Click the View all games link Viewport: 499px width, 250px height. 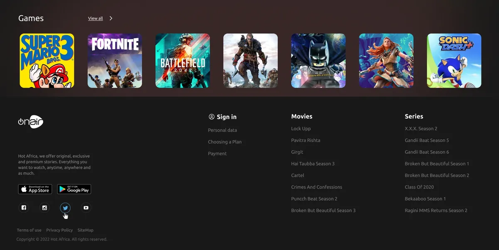point(95,18)
